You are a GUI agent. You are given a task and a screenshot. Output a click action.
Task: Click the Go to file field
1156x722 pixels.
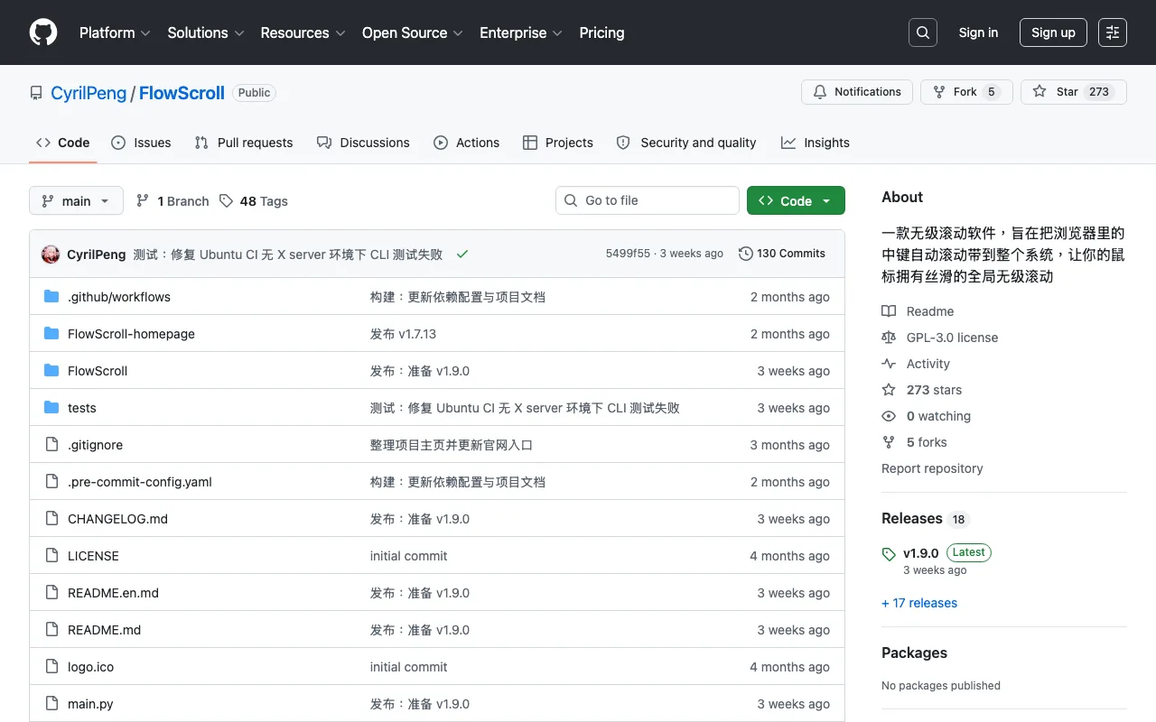click(648, 200)
